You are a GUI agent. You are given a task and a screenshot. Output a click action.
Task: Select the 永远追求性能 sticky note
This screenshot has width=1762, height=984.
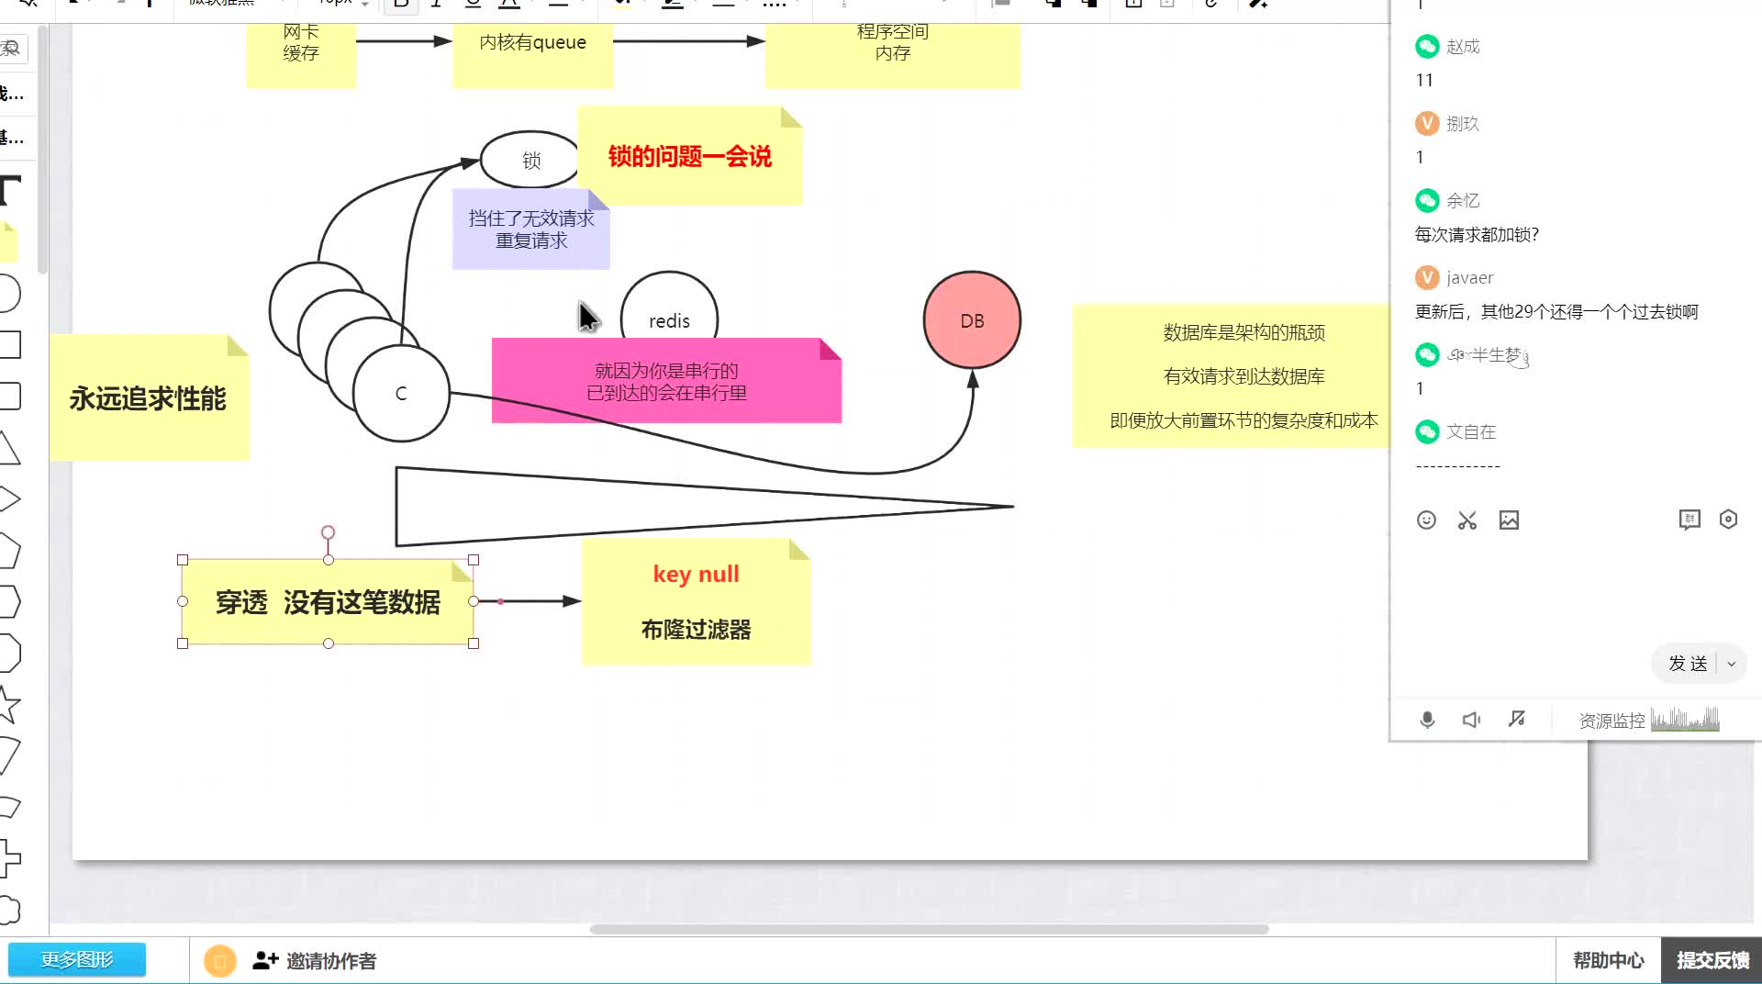[x=149, y=397]
